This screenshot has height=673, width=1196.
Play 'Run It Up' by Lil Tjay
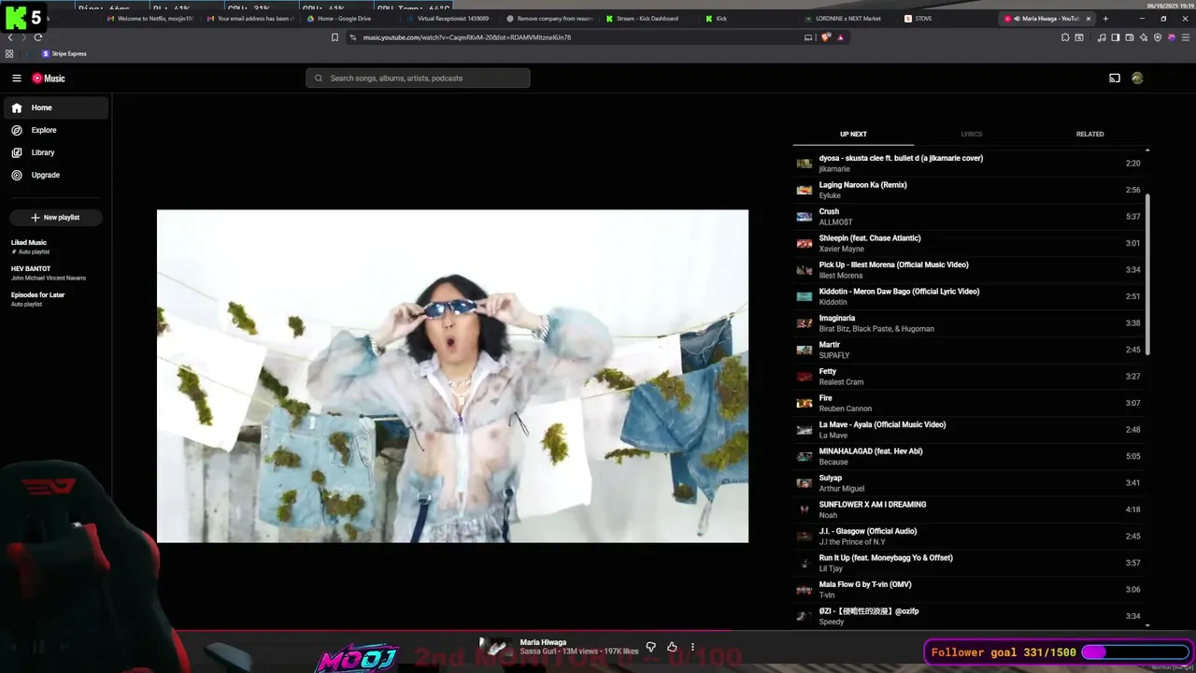(x=968, y=563)
